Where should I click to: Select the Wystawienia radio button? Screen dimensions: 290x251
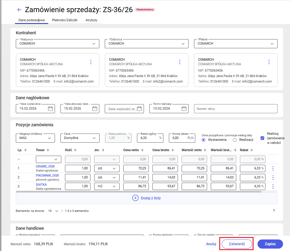(x=203, y=140)
